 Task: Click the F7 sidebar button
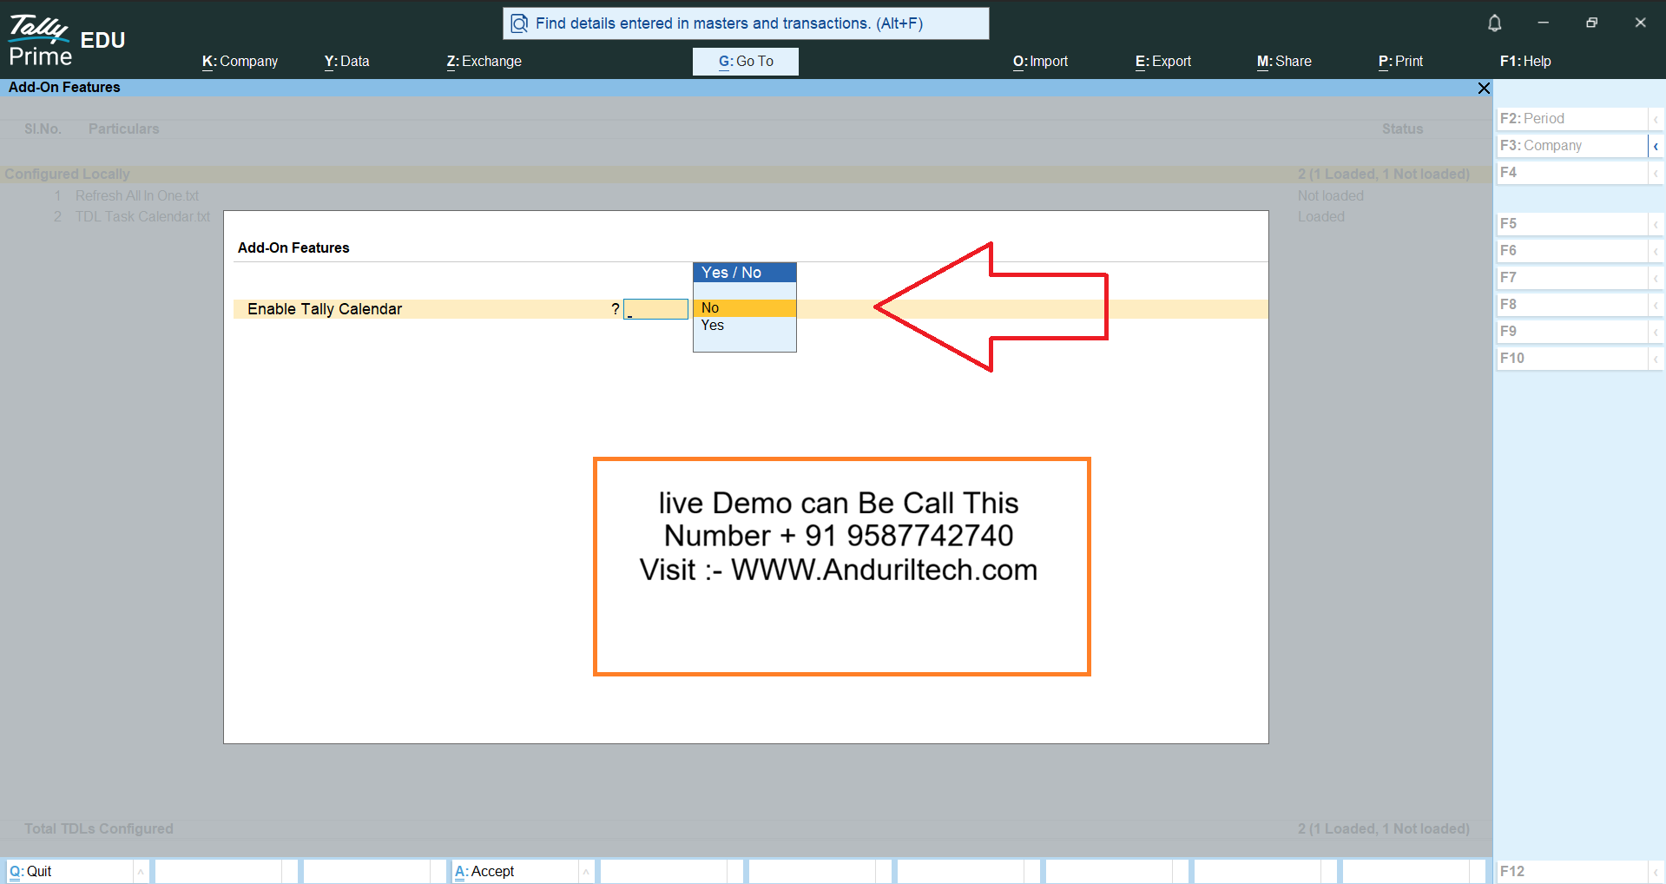(1571, 278)
